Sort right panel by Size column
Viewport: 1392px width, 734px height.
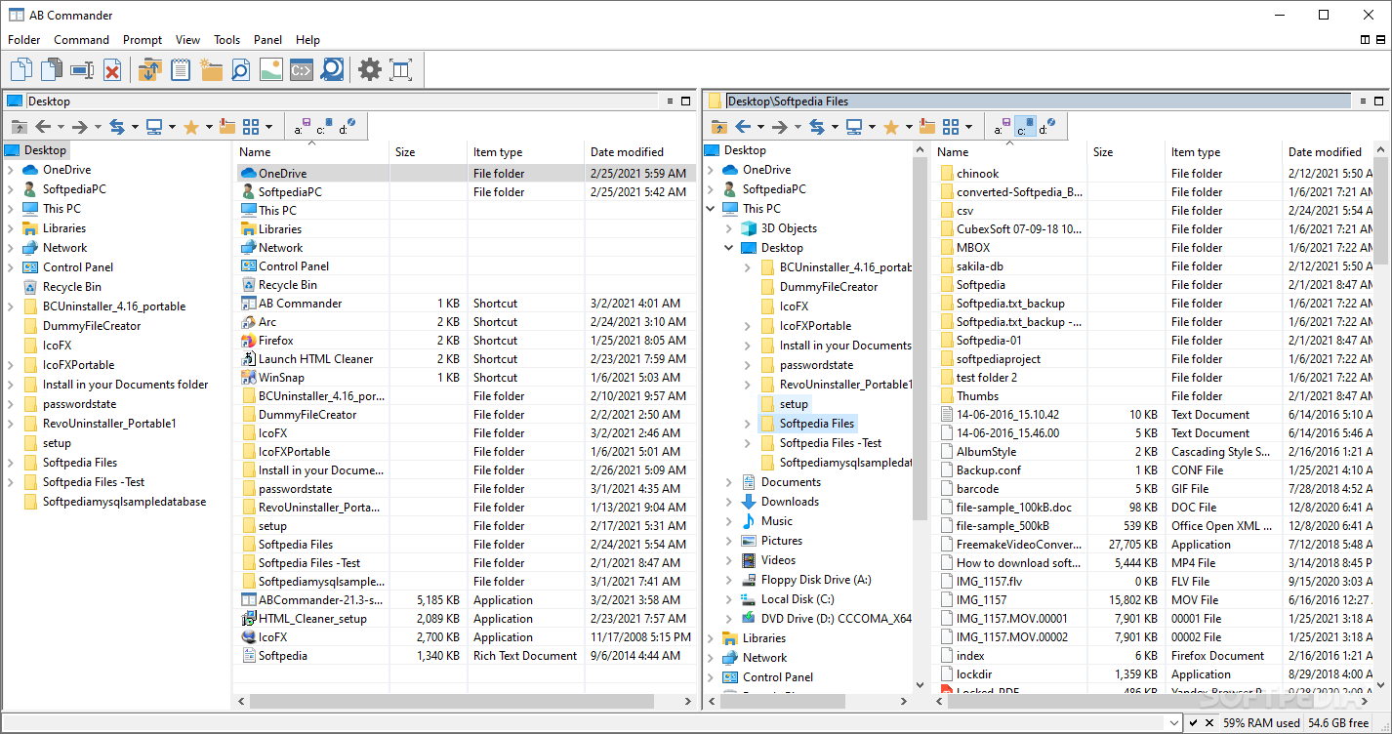point(1126,152)
